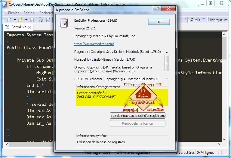Click the Print preview toolbar icon
This screenshot has height=158, width=231.
(x=48, y=20)
